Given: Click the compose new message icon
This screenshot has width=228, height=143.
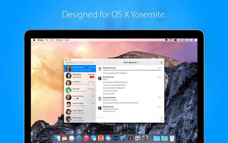Looking at the screenshot, I should click(162, 62).
